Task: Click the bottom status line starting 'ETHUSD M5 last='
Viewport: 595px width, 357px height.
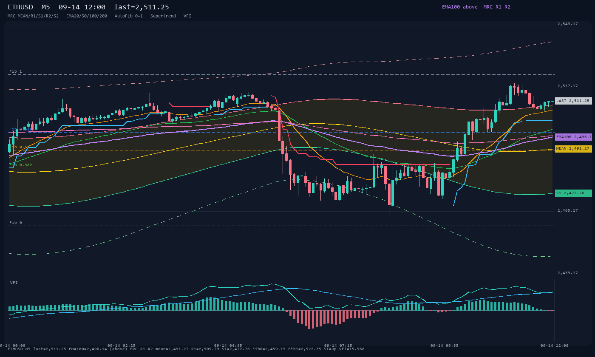Action: pos(186,349)
